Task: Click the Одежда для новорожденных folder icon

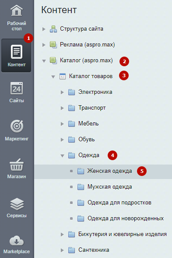Action: 81,219
